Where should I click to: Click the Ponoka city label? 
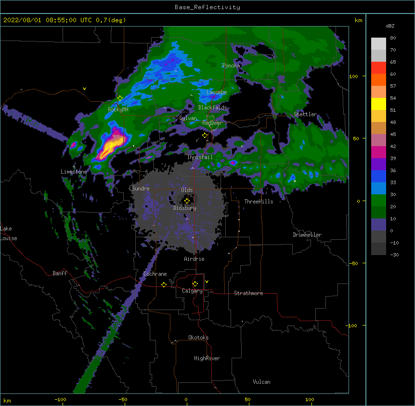231,66
